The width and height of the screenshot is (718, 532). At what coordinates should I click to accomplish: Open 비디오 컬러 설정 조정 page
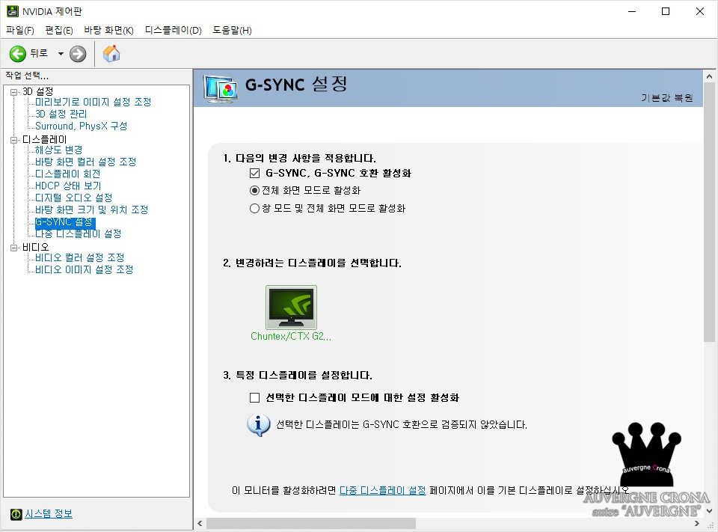pyautogui.click(x=80, y=257)
